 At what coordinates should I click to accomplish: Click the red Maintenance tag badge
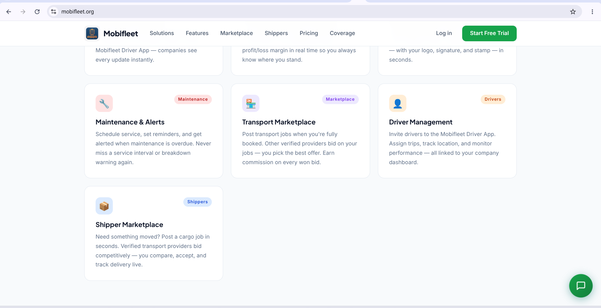click(193, 99)
